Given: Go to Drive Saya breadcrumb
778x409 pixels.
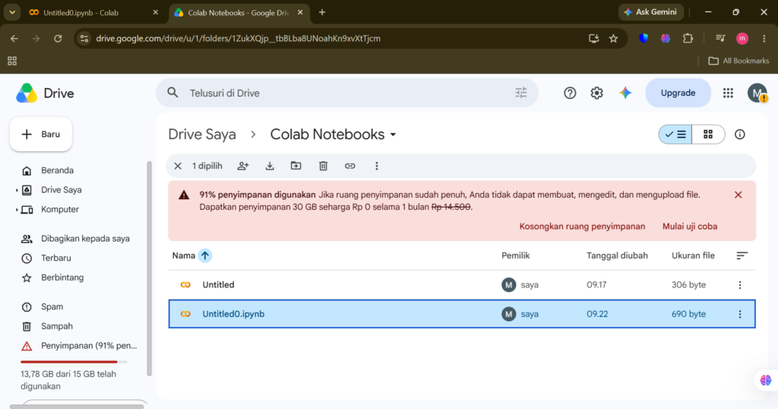Looking at the screenshot, I should pos(202,135).
